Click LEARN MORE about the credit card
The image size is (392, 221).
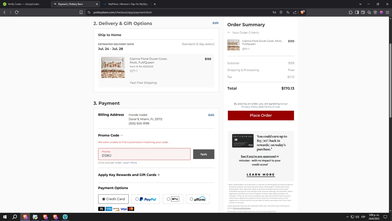[x=261, y=175]
